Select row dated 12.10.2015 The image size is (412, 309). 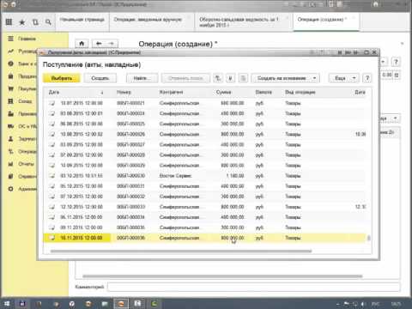pos(205,207)
